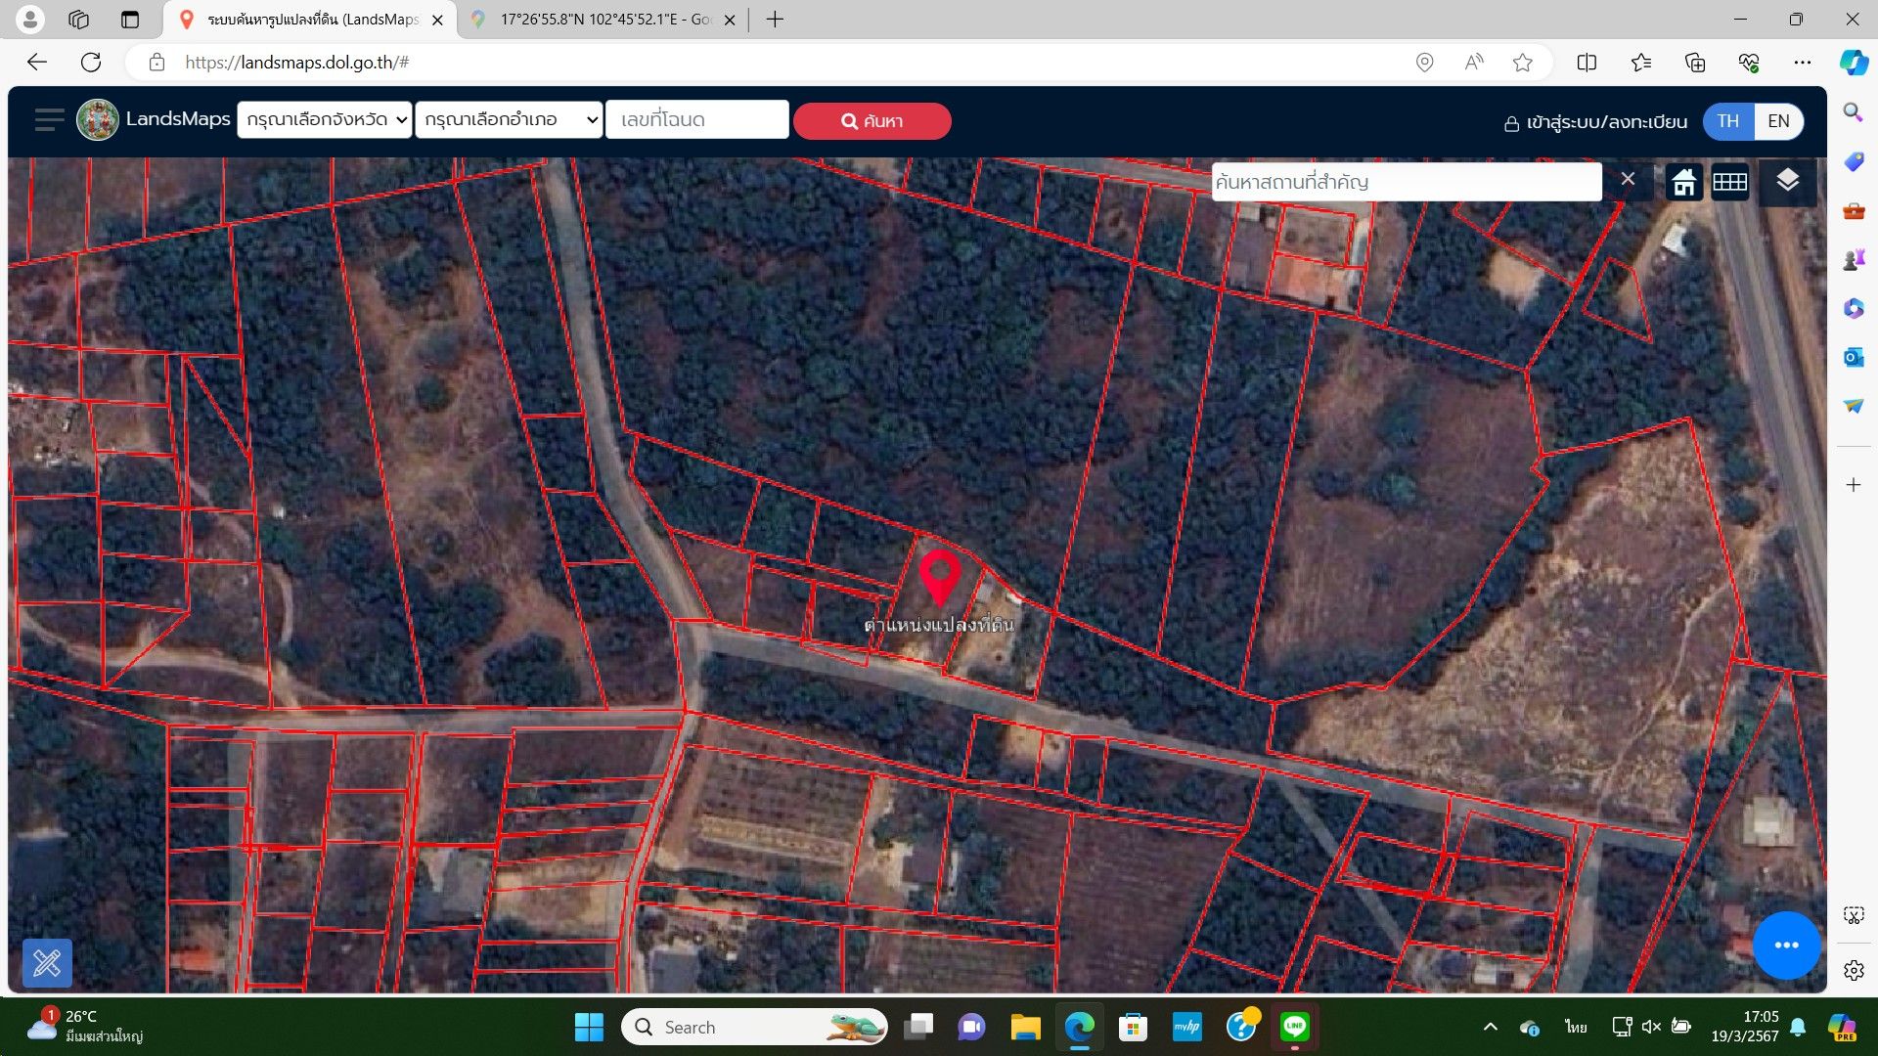1878x1056 pixels.
Task: Add a new app to Edge sidebar
Action: click(x=1853, y=485)
